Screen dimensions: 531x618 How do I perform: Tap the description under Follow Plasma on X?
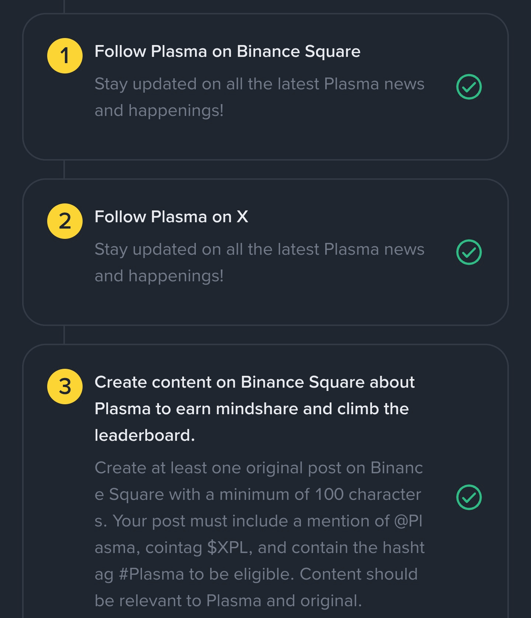259,262
